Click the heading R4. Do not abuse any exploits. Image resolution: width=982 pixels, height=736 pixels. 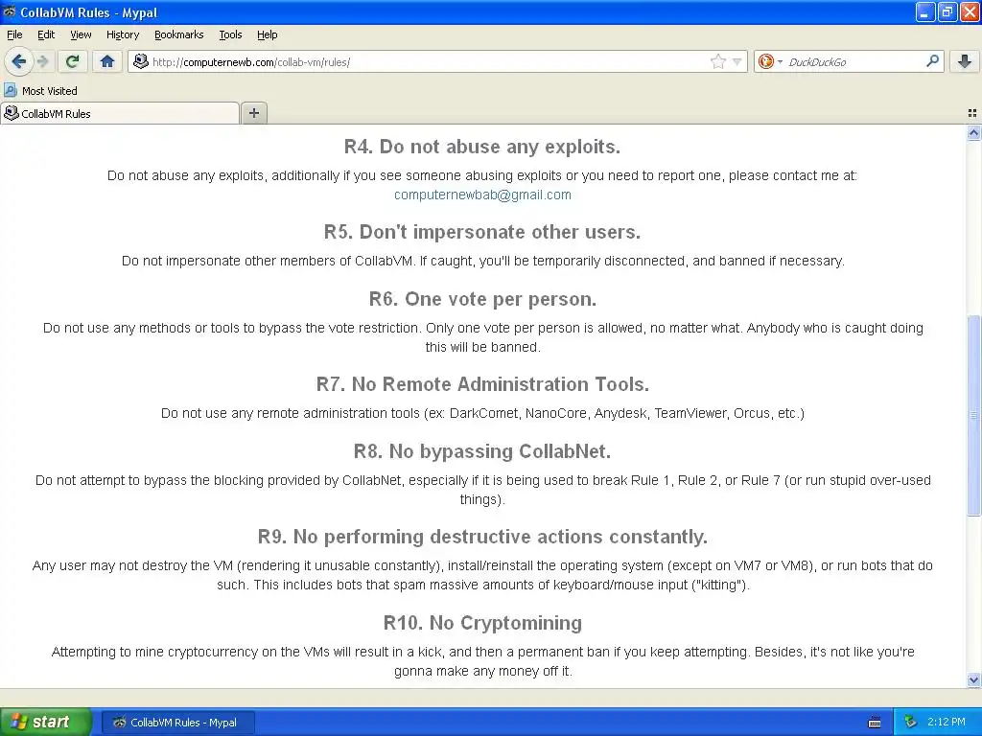(482, 147)
